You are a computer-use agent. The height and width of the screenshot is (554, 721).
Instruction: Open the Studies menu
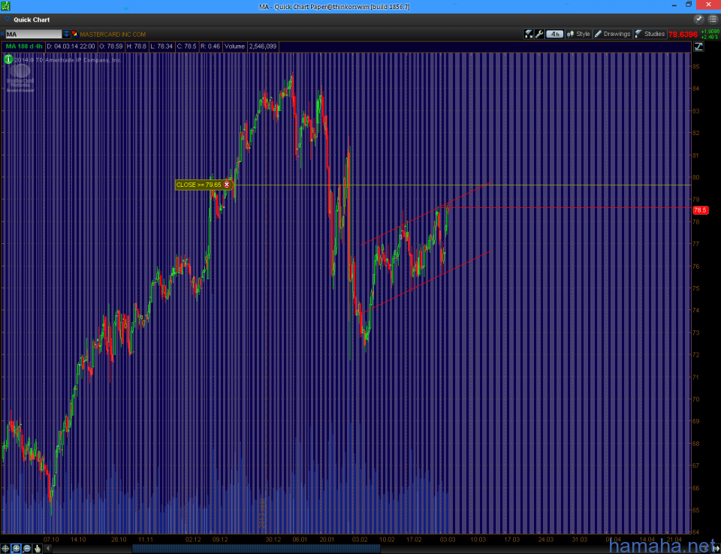(650, 34)
